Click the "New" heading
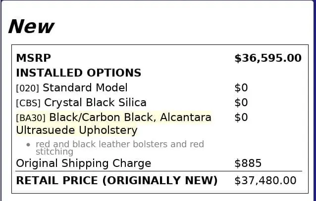 [x=31, y=27]
